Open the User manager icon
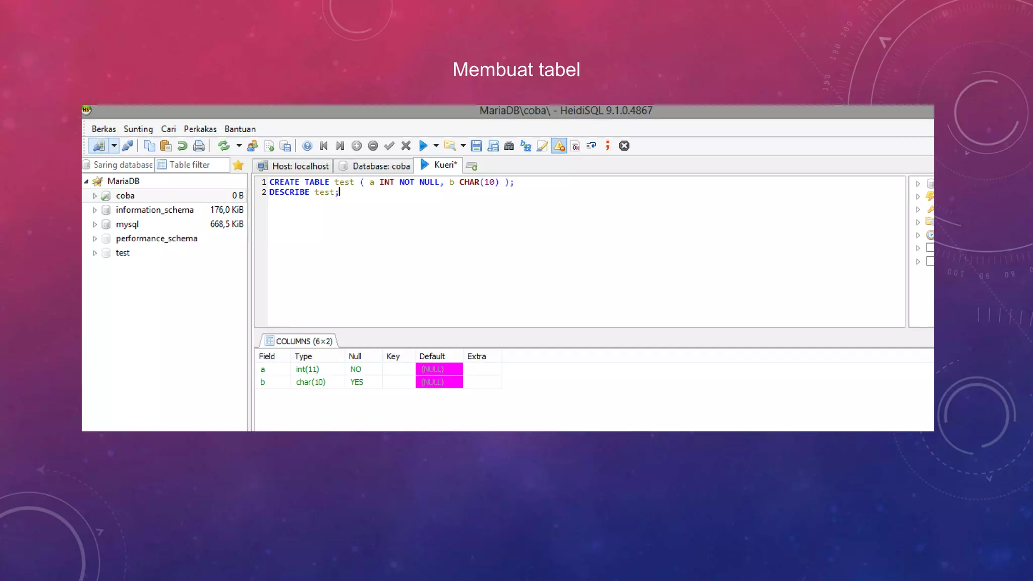 point(253,146)
